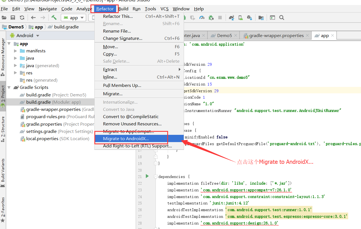Screen dimensions: 361x229
Task: Collapse the app module tree node
Action: (9, 44)
